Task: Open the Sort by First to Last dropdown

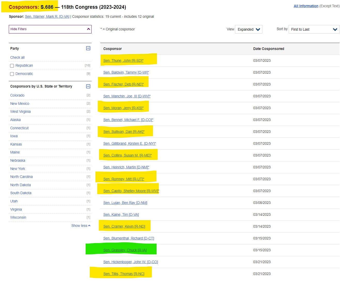Action: coord(314,29)
